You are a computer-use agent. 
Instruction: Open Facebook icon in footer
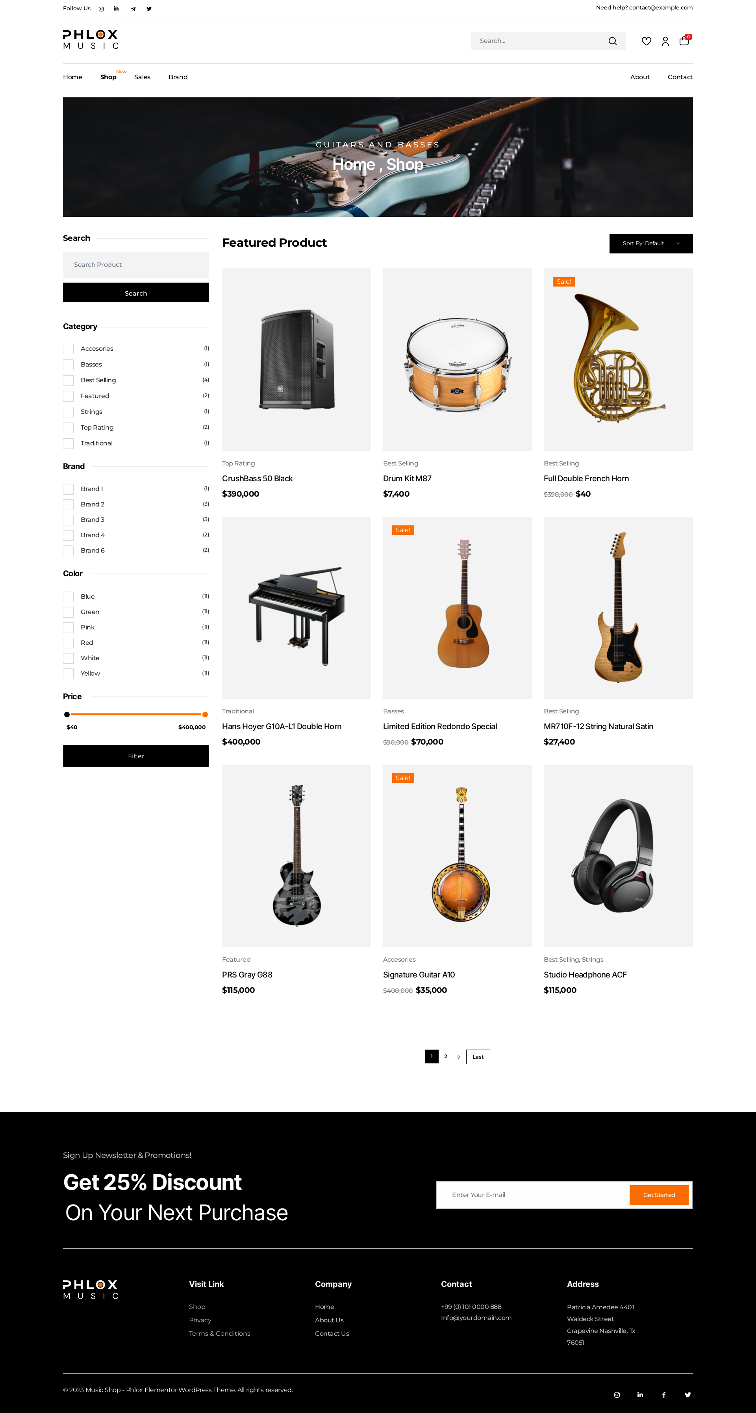point(663,1395)
